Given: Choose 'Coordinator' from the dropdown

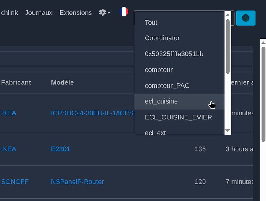Looking at the screenshot, I should click(x=162, y=38).
